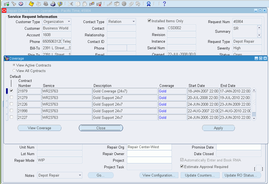269x184 pixels.
Task: Click the Save floppy disk icon
Action: [x=31, y=4]
